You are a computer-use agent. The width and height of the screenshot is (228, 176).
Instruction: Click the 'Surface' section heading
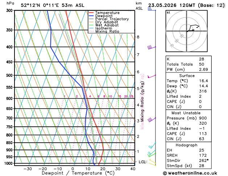pos(187,76)
